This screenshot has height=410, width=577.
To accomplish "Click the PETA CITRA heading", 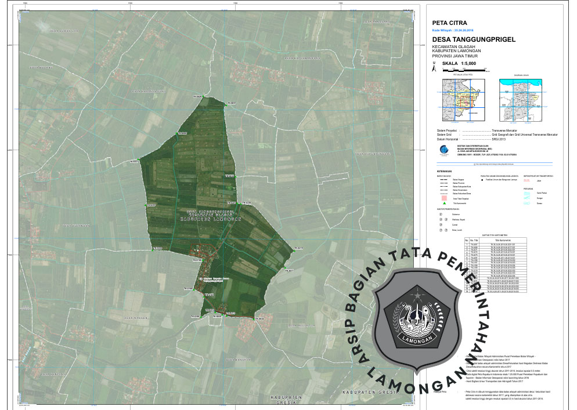I will pos(449,23).
